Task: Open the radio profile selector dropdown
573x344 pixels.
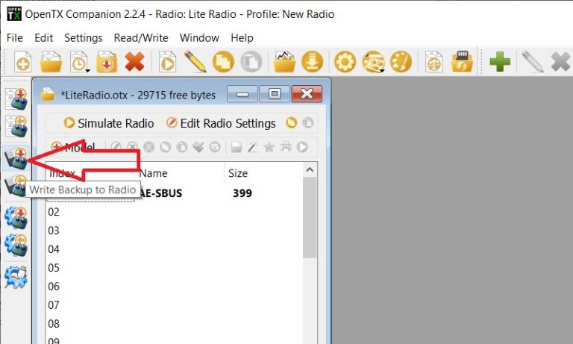Action: pyautogui.click(x=373, y=62)
